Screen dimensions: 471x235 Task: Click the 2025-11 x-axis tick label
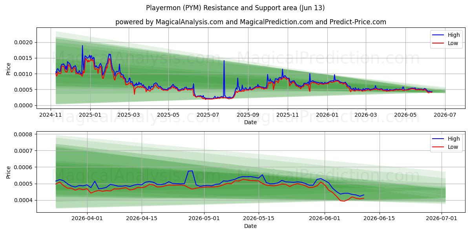[x=288, y=115]
